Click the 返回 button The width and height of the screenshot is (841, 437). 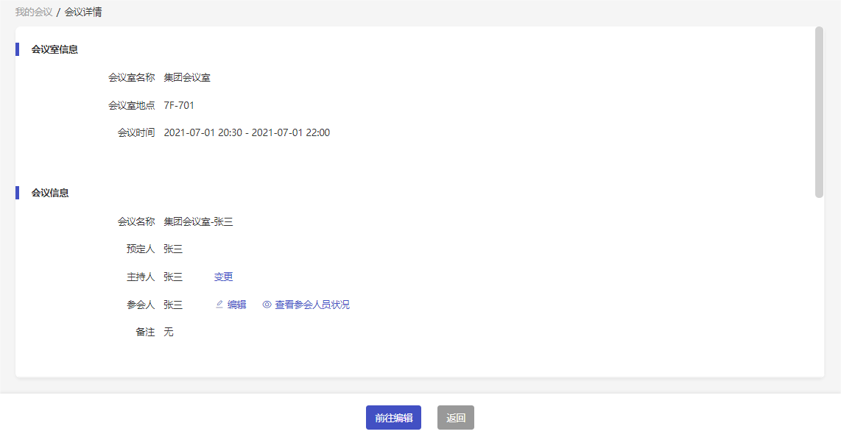pyautogui.click(x=456, y=418)
